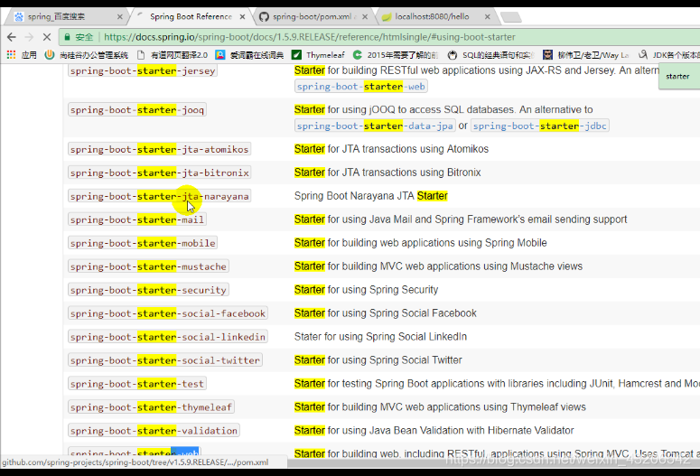Click the Hibernate Validator description text
The image size is (700, 476).
434,431
